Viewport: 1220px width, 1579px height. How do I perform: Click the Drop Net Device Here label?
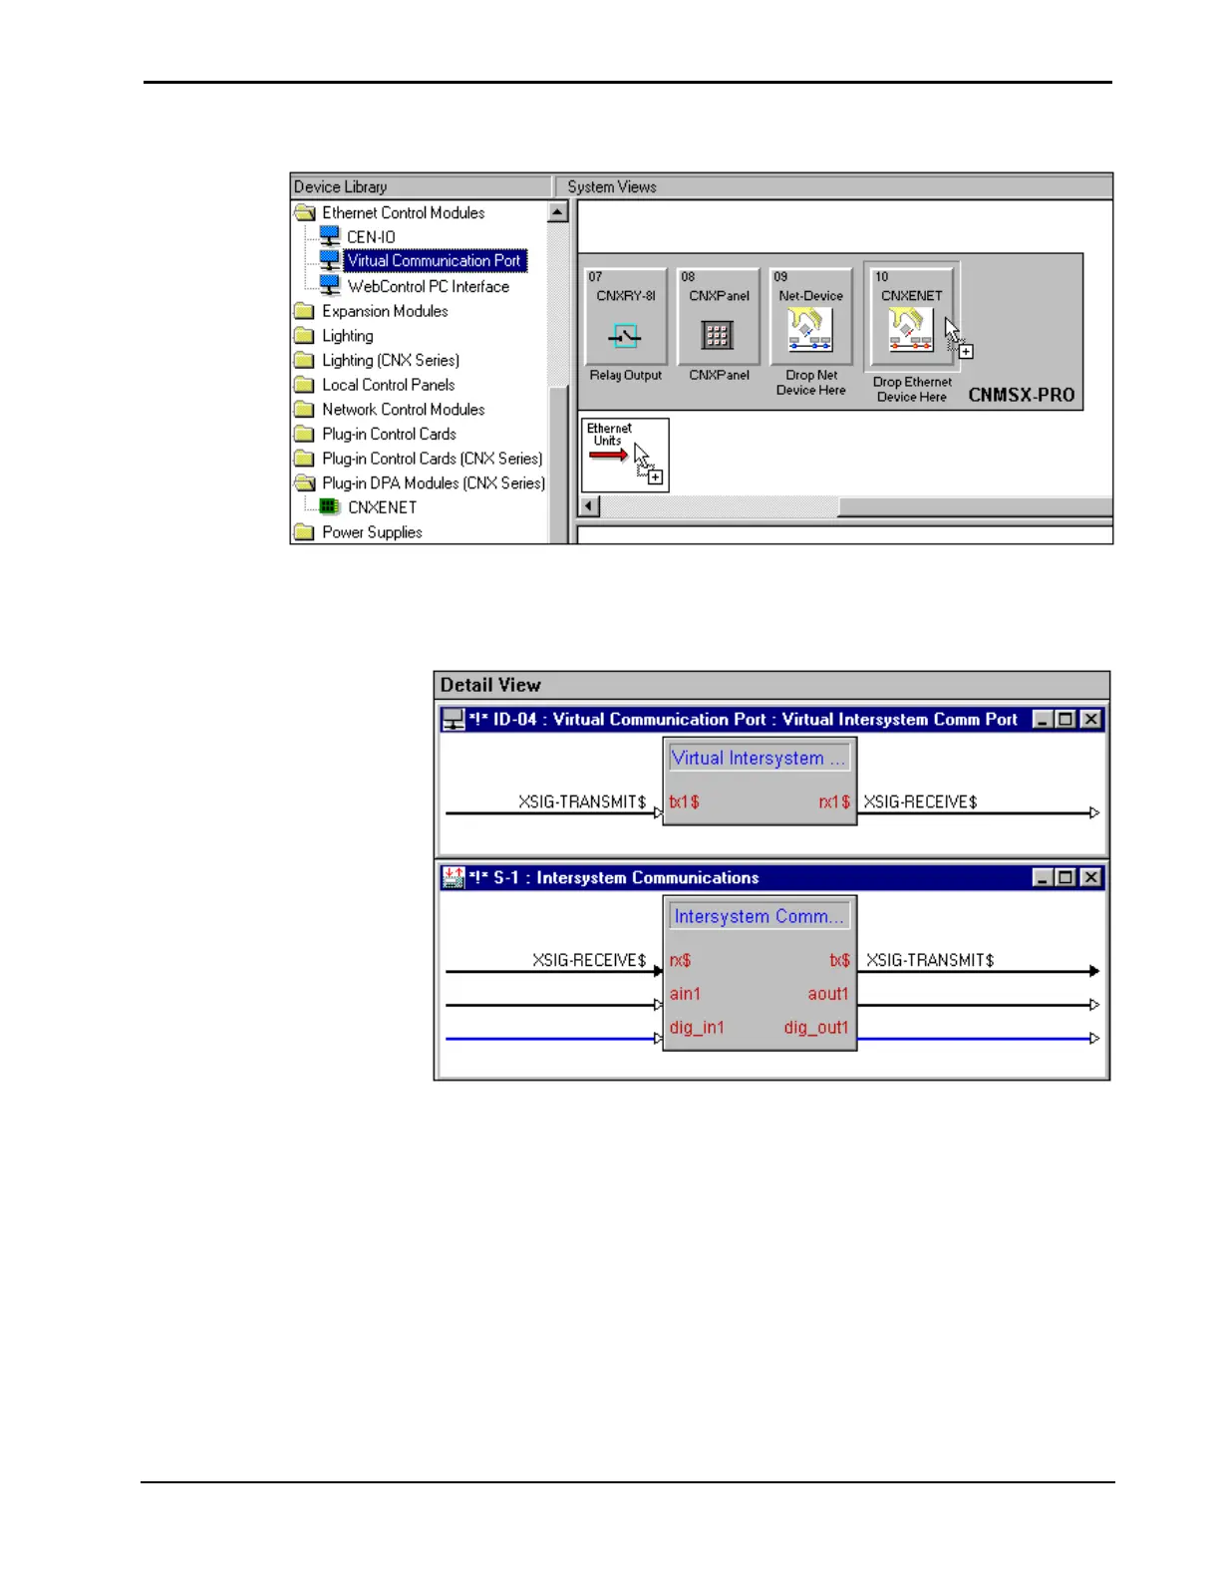(811, 383)
